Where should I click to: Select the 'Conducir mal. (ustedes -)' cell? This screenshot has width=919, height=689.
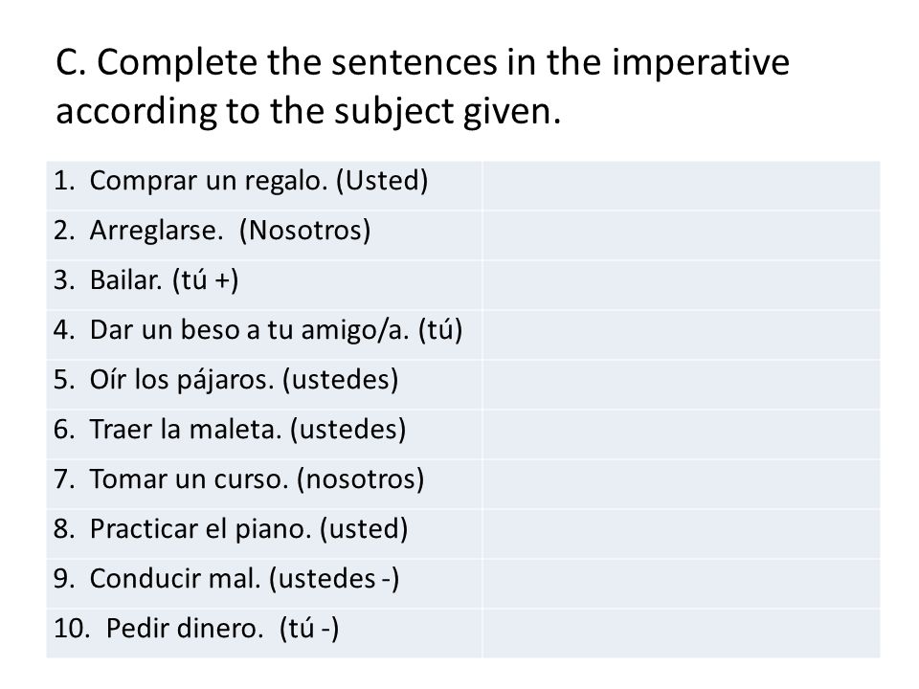[264, 584]
